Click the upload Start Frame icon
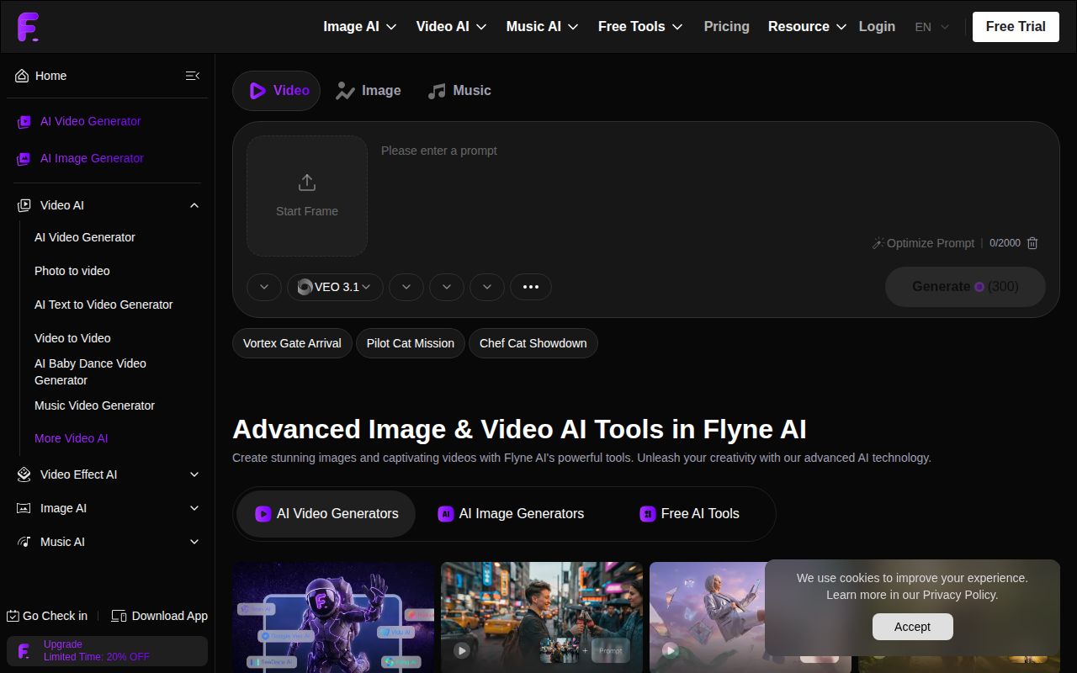 (307, 183)
